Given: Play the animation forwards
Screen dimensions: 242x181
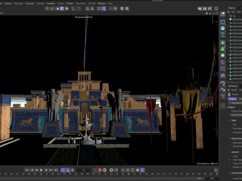Looking at the screenshot, I should (41, 170).
